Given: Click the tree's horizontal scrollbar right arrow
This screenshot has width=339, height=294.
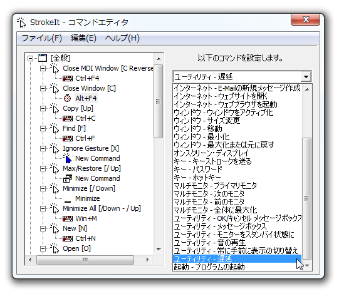Looking at the screenshot, I should (x=148, y=260).
